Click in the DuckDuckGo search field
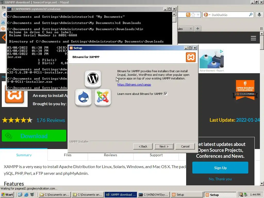Screen dimensions: 264x198 230,15
